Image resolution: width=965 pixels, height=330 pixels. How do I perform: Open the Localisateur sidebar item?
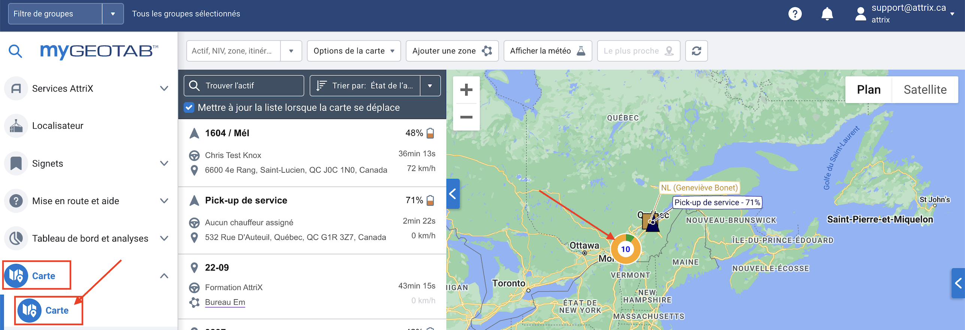point(58,126)
